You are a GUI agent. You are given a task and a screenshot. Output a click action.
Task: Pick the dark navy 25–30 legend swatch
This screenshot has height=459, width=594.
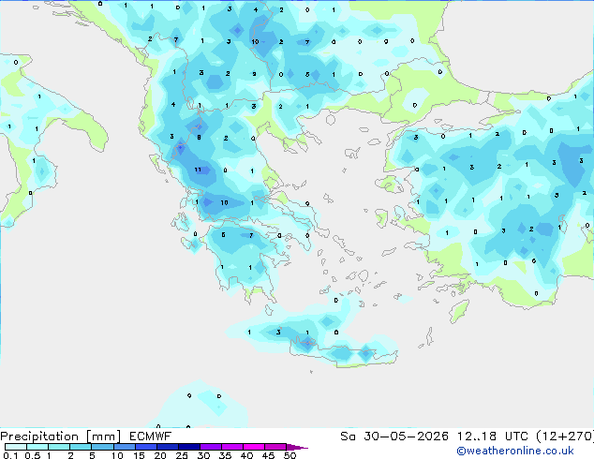(189, 447)
